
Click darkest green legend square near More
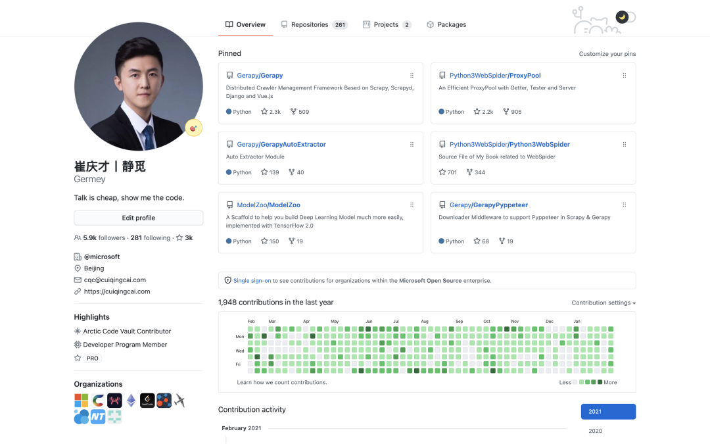coord(600,382)
